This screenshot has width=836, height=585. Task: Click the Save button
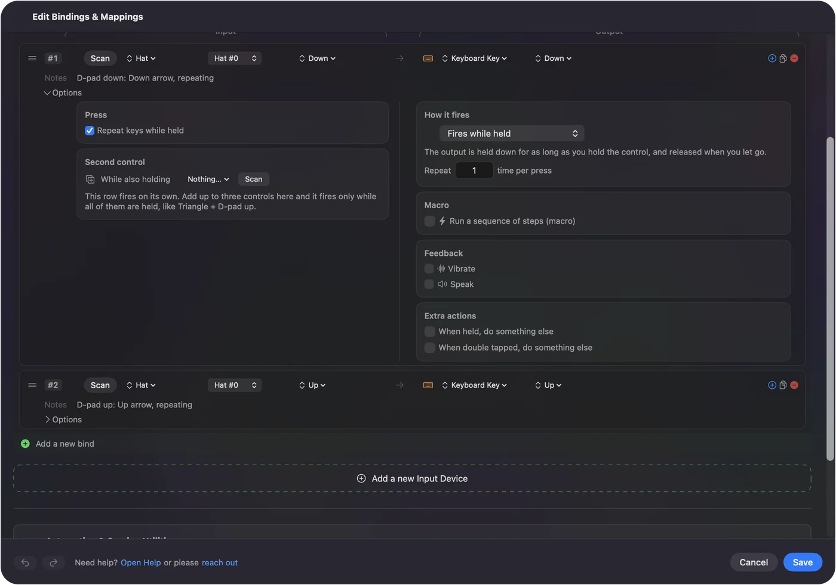[803, 562]
